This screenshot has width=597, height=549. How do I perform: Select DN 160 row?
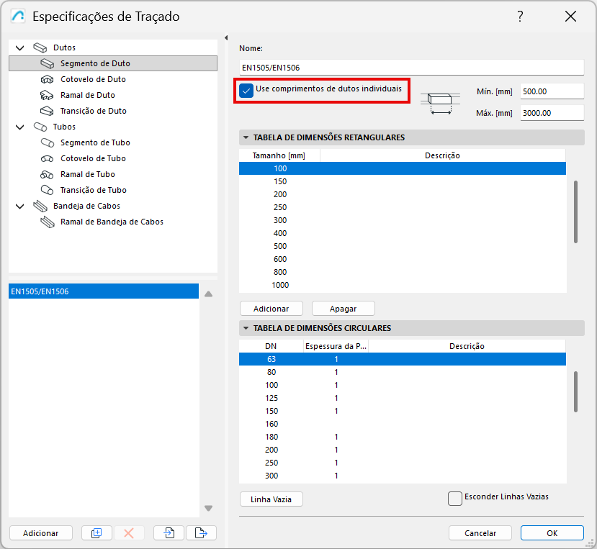point(403,424)
